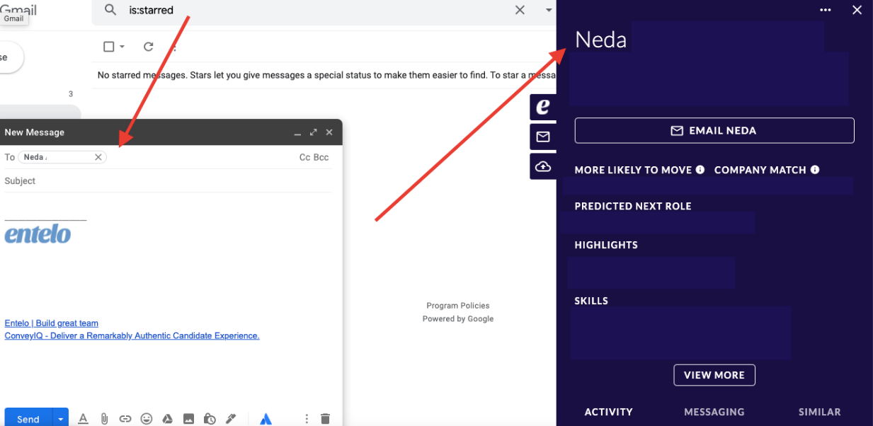Click the envelope icon on Entelo side tab
This screenshot has width=873, height=426.
point(543,137)
